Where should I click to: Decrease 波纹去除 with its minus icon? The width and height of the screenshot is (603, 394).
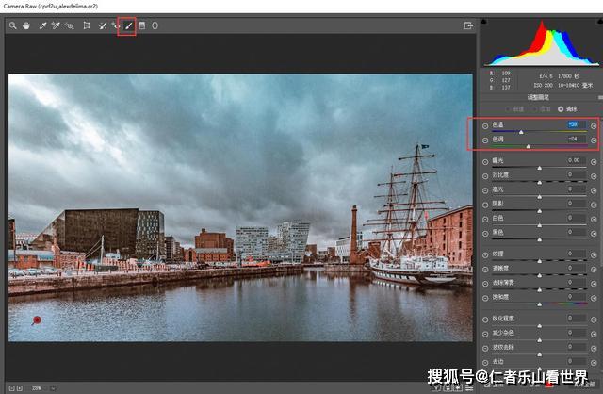point(485,348)
